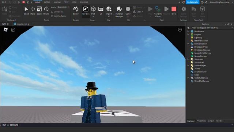Select StarterPack in Explorer
The image size is (234, 132).
coord(199,62)
